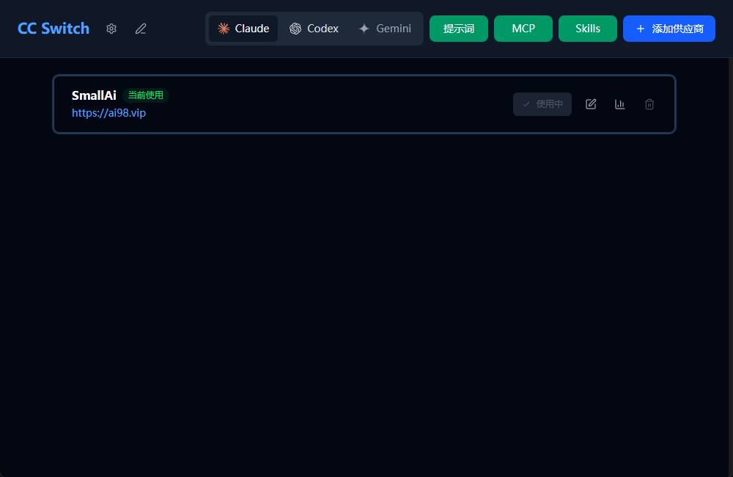The height and width of the screenshot is (477, 733).
Task: Click the pencil icon beside the gear
Action: [x=141, y=29]
